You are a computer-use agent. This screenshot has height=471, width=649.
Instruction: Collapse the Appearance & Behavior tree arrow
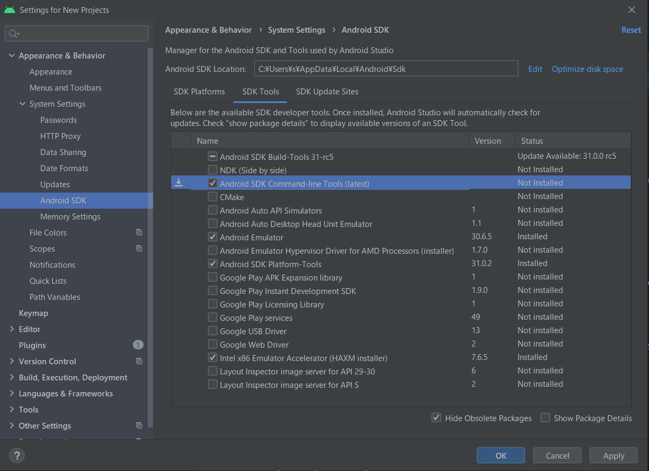[x=12, y=55]
